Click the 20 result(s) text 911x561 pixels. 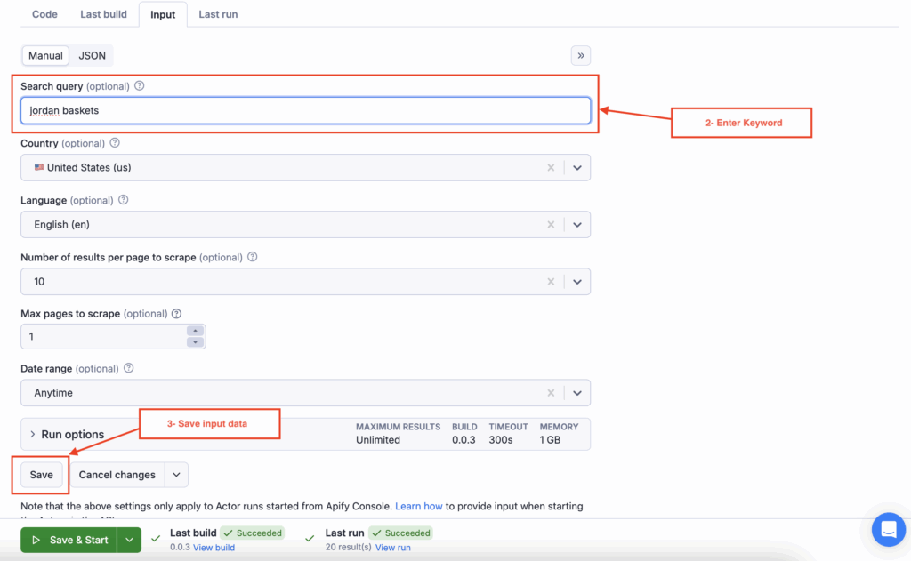click(x=348, y=547)
